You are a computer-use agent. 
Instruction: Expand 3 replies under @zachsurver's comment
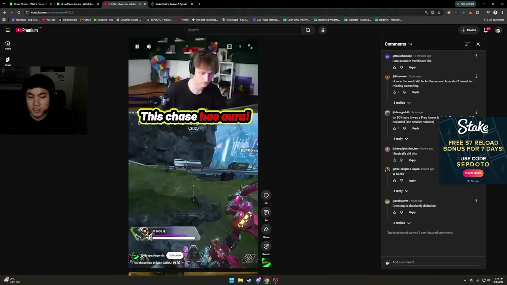pyautogui.click(x=402, y=223)
